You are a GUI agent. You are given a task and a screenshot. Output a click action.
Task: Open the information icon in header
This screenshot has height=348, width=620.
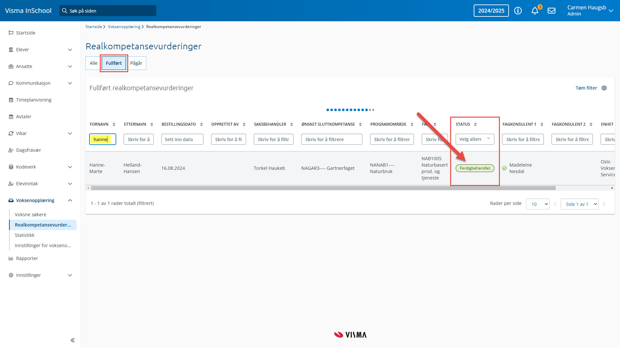[518, 11]
